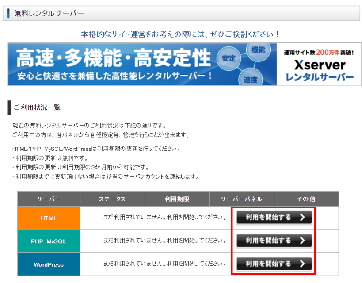The width and height of the screenshot is (362, 283).
Task: Click the 無料レンタルサーバー page title
Action: (x=49, y=13)
